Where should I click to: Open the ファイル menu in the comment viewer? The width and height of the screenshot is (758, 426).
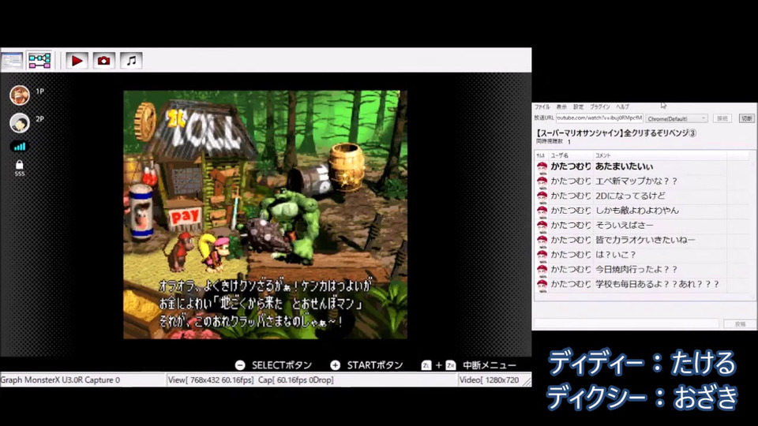click(x=542, y=106)
